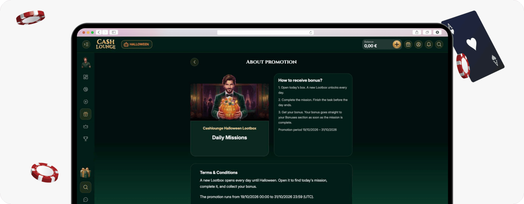Go back using arrow beside About Promotion
The width and height of the screenshot is (524, 204).
195,62
